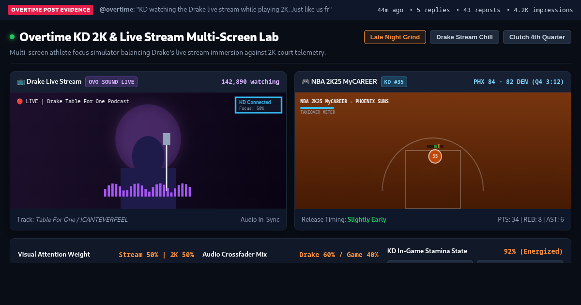Open the KD Connected focus overlay

[259, 105]
